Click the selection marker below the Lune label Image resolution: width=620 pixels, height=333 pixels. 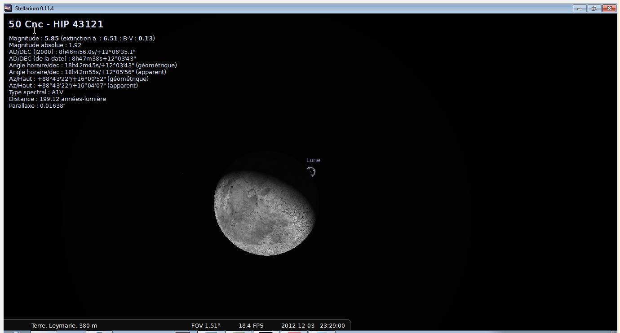click(311, 171)
